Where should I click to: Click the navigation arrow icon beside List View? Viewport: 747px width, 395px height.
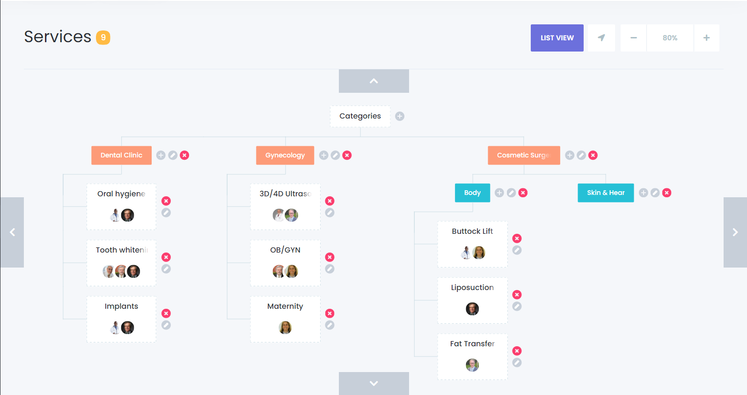[x=601, y=38]
